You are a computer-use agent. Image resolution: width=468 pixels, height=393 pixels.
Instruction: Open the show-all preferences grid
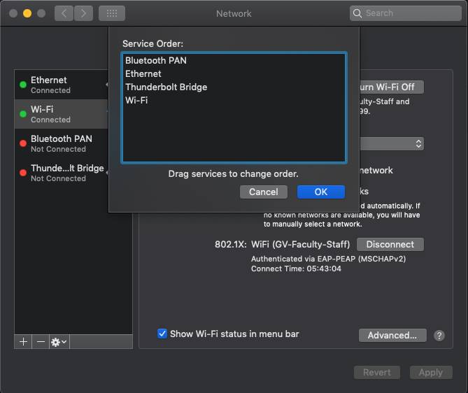pos(111,13)
